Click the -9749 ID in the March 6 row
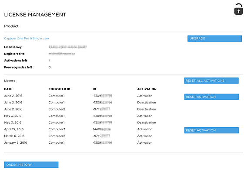 click(101, 136)
